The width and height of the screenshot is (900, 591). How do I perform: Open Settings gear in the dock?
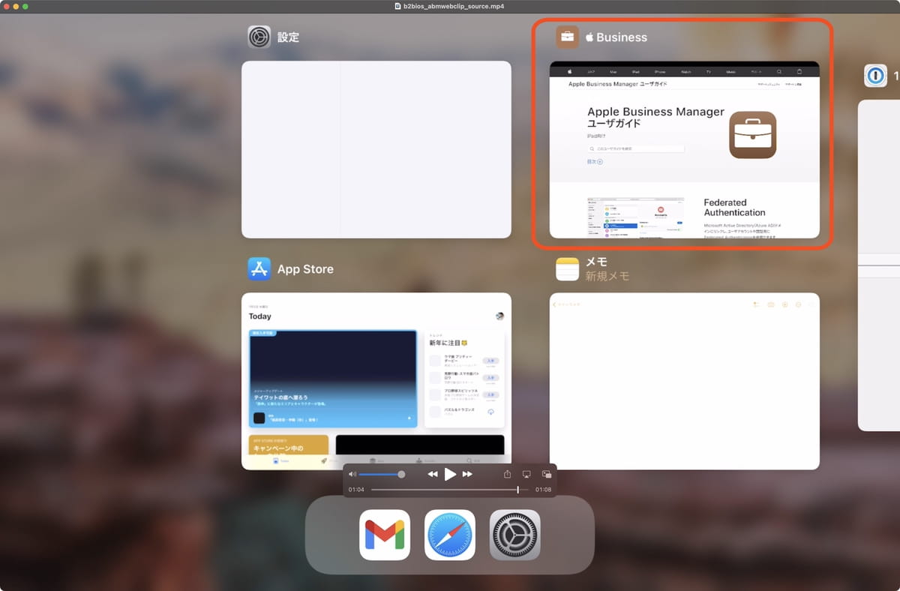click(514, 535)
